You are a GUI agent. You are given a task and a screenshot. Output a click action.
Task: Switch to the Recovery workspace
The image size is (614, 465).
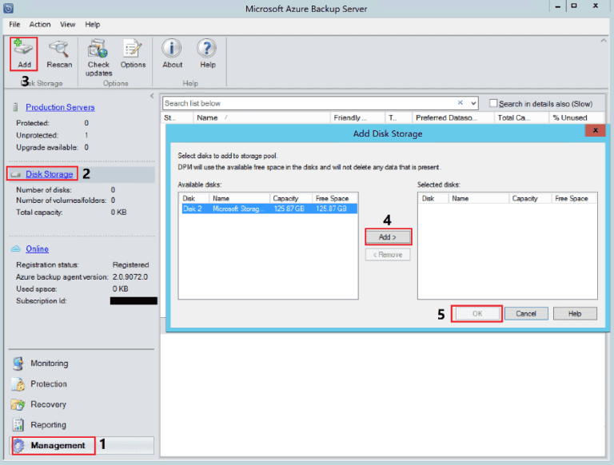48,405
